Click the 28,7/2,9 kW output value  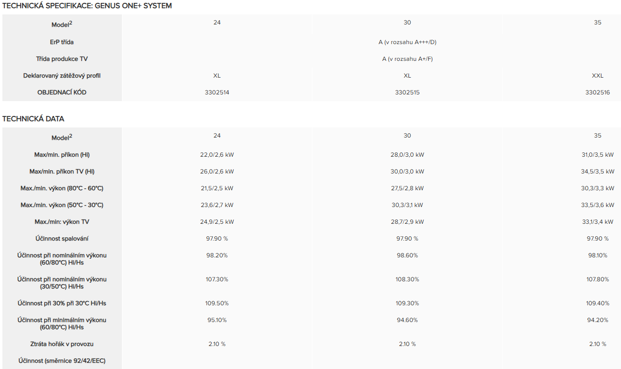click(x=407, y=222)
